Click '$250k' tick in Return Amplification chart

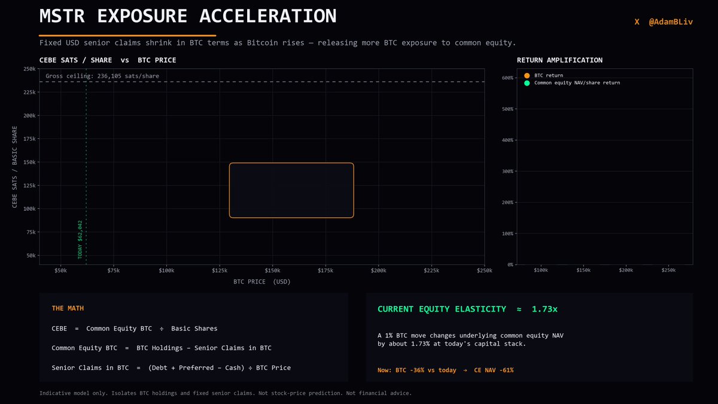click(x=669, y=271)
